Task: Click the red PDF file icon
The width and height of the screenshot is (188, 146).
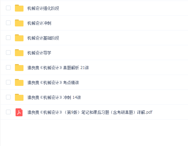Action: [19, 112]
